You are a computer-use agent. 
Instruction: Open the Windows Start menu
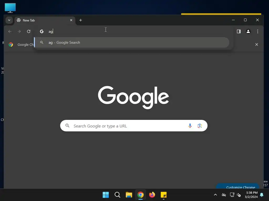106,195
